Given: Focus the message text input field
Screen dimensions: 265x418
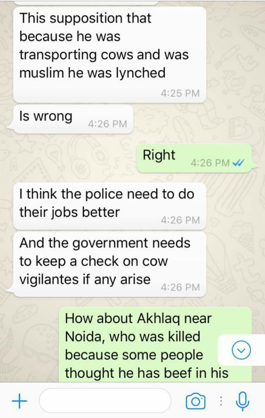Looking at the screenshot, I should (105, 401).
